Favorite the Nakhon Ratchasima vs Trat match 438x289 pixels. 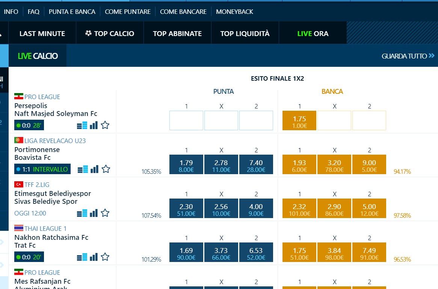point(105,257)
